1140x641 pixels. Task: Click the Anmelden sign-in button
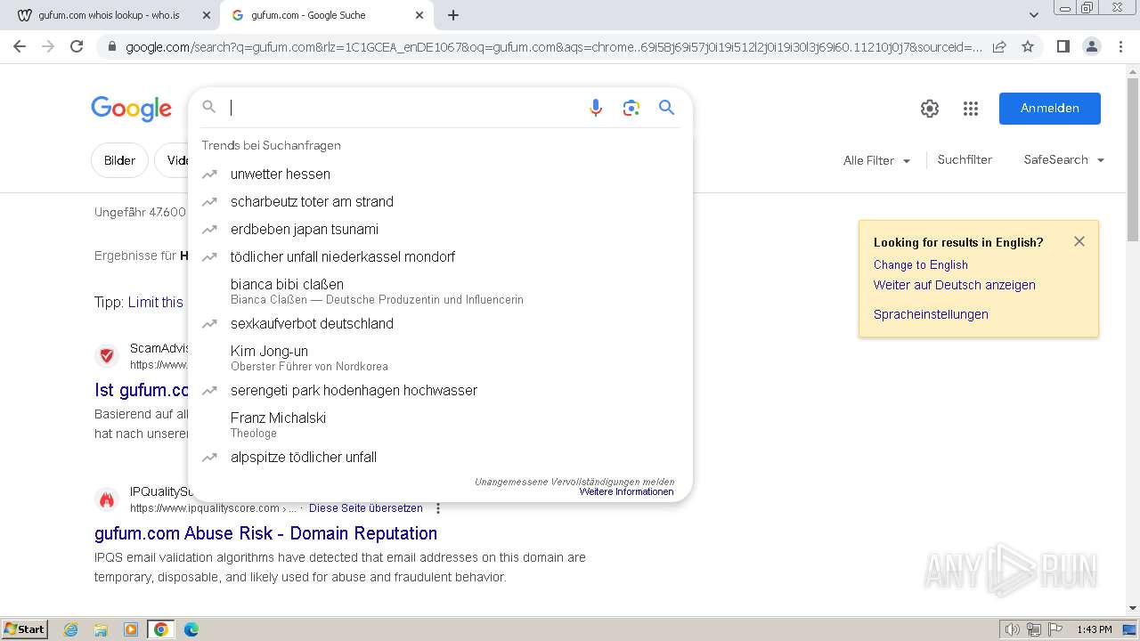point(1050,109)
